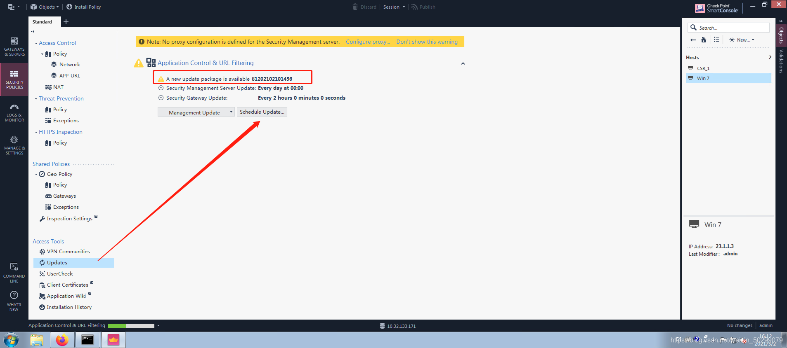787x348 pixels.
Task: Click the Discard button
Action: coord(364,7)
